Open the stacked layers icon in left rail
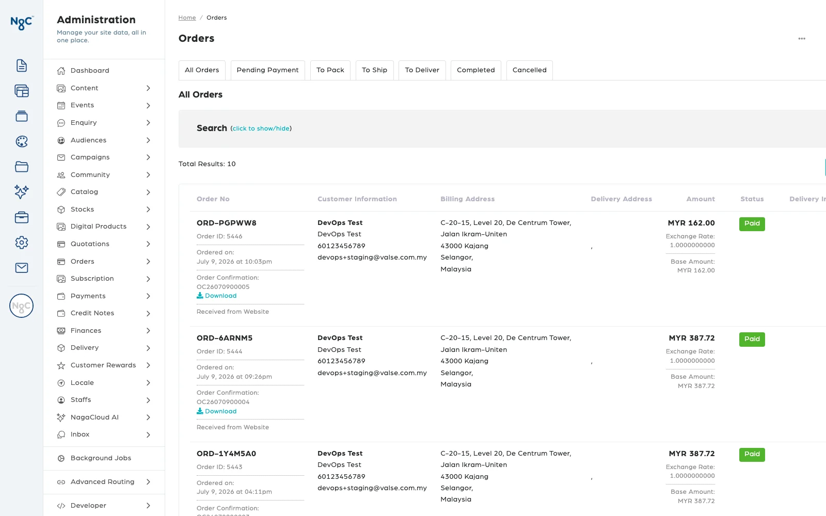Screen dimensions: 826x516 22,116
